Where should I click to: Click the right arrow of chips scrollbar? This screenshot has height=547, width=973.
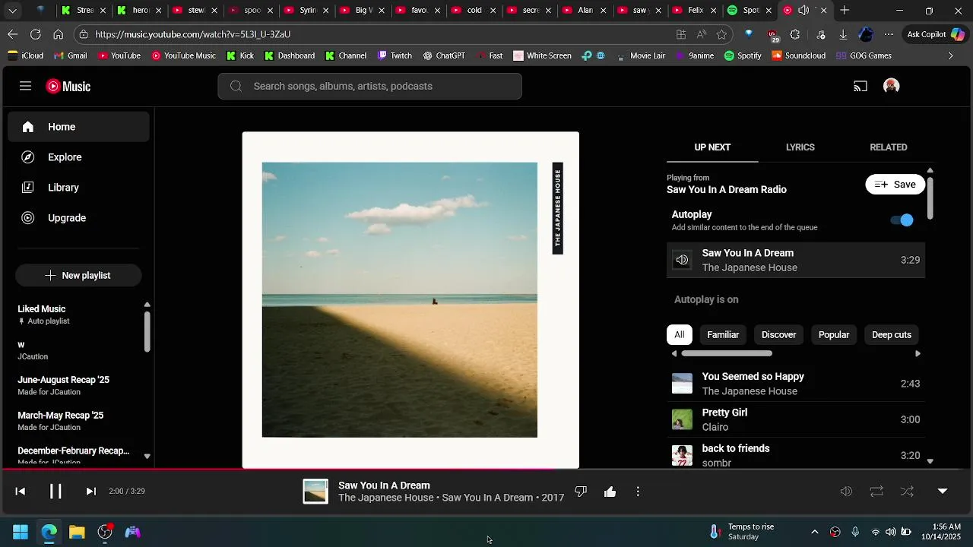pyautogui.click(x=918, y=353)
